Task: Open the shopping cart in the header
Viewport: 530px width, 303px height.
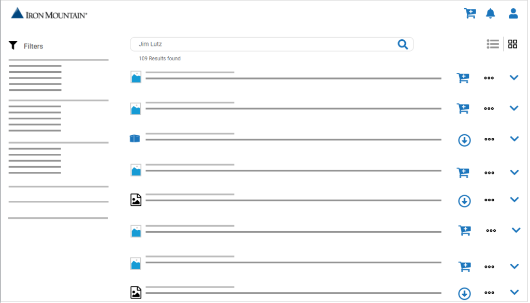Action: [x=469, y=13]
